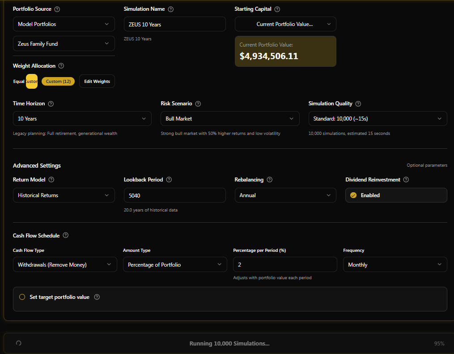Open Zeus Family Fund portfolio dropdown
This screenshot has width=454, height=354.
tap(64, 44)
